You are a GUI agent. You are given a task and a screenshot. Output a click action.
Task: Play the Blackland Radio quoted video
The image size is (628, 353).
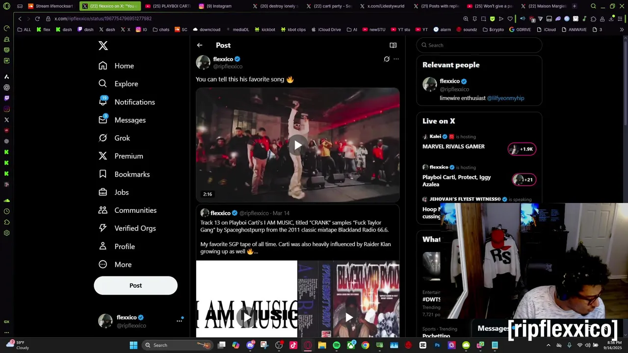pos(349,317)
